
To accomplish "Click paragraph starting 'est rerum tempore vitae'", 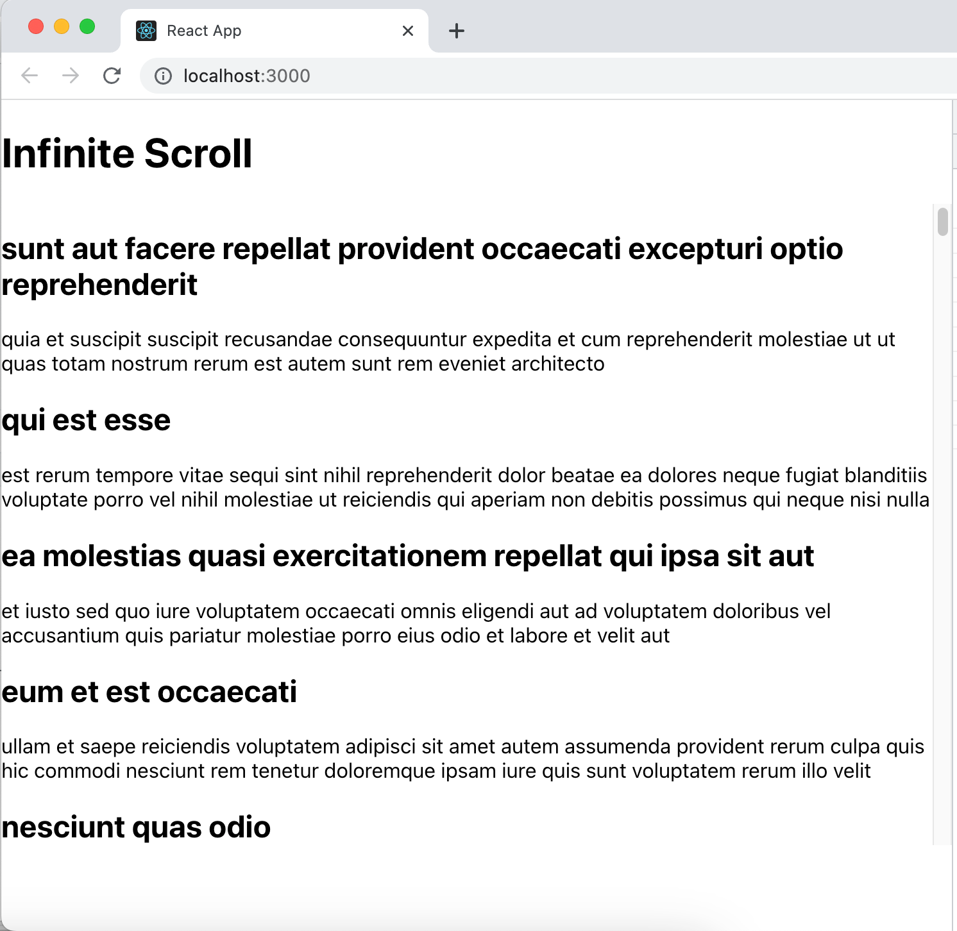I will tap(466, 487).
